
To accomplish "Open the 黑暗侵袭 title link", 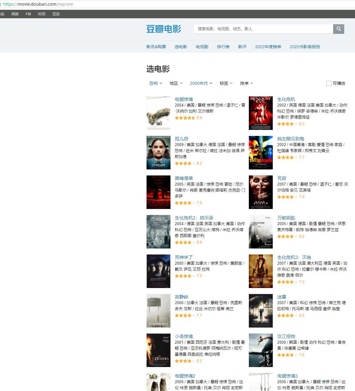I will coord(184,178).
